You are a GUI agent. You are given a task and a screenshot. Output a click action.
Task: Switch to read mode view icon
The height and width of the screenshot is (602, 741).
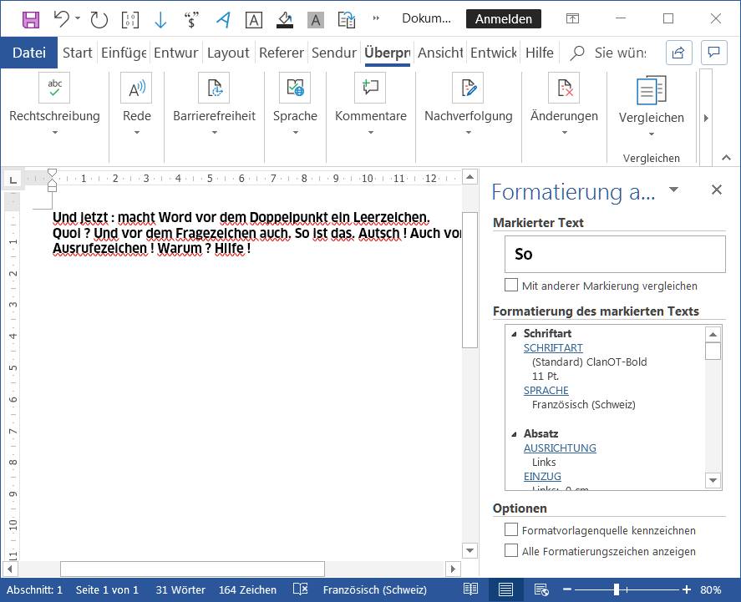pos(470,589)
